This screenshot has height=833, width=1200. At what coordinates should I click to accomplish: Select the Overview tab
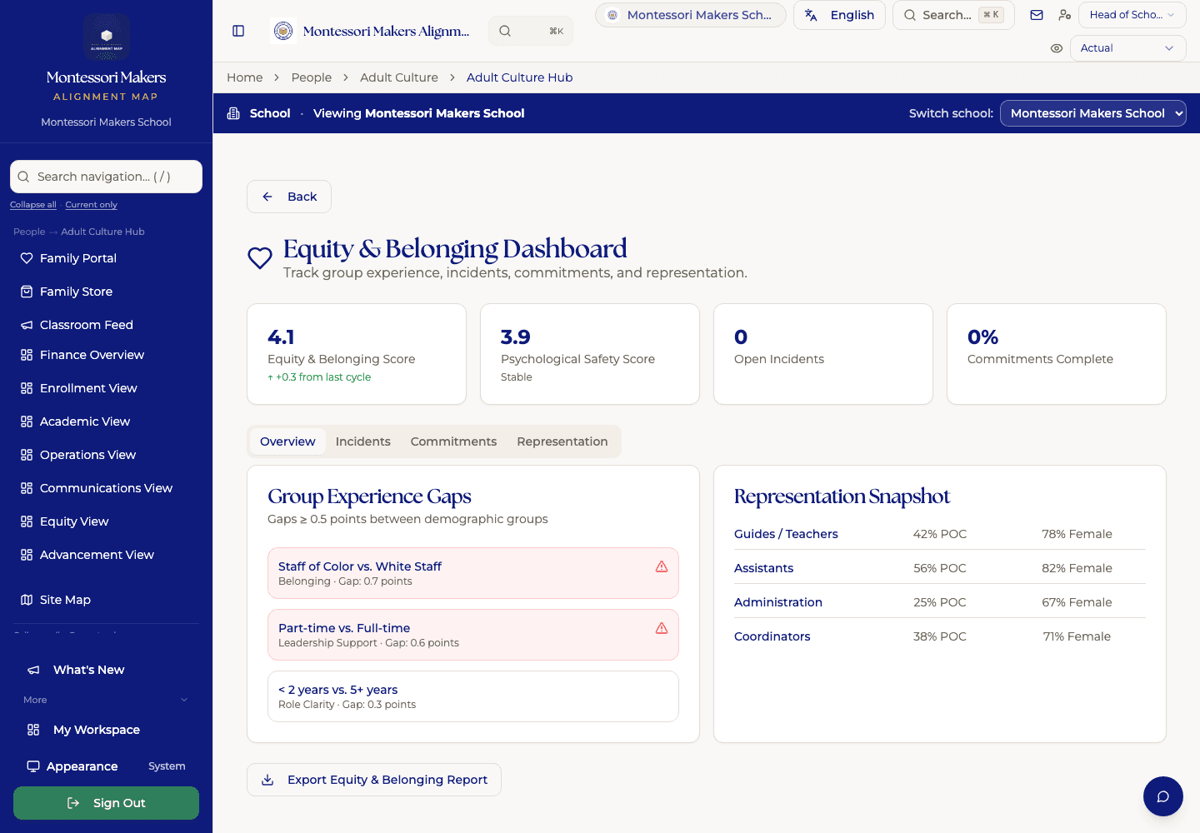pyautogui.click(x=287, y=441)
